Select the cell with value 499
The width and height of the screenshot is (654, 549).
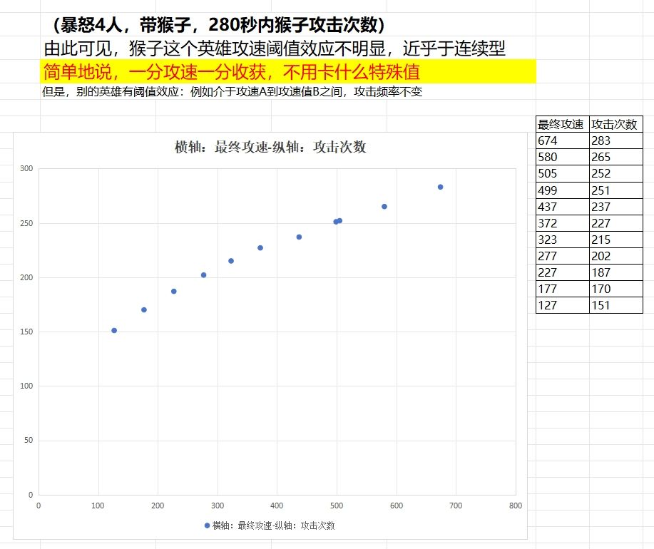point(562,190)
